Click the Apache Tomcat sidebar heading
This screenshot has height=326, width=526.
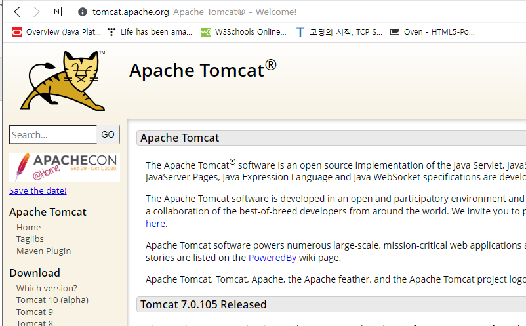[x=48, y=212]
